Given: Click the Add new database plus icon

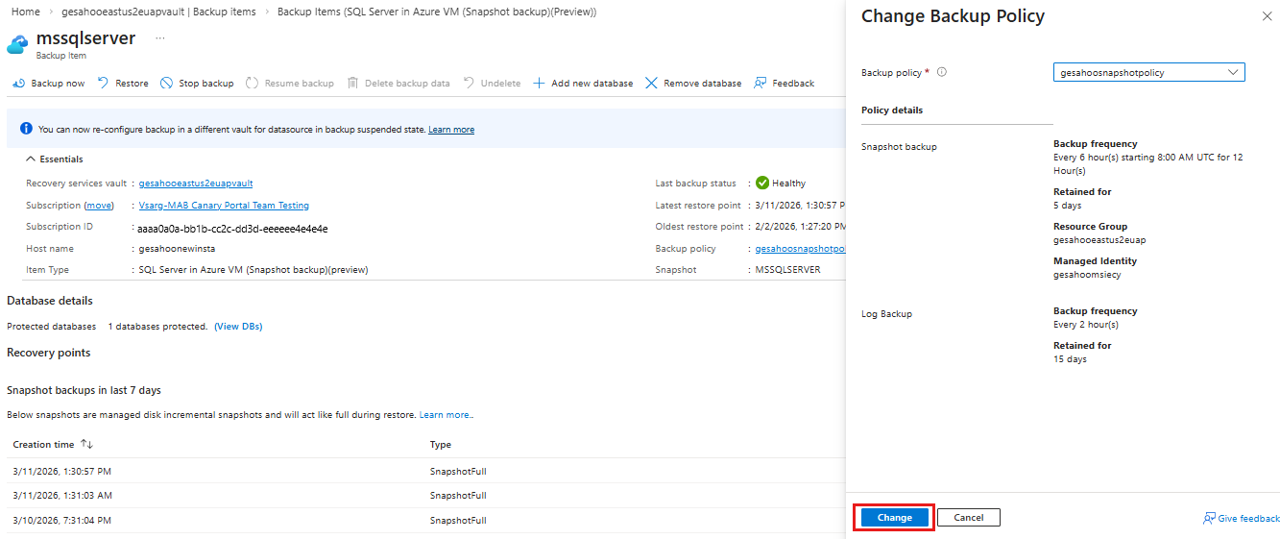Looking at the screenshot, I should [x=539, y=84].
